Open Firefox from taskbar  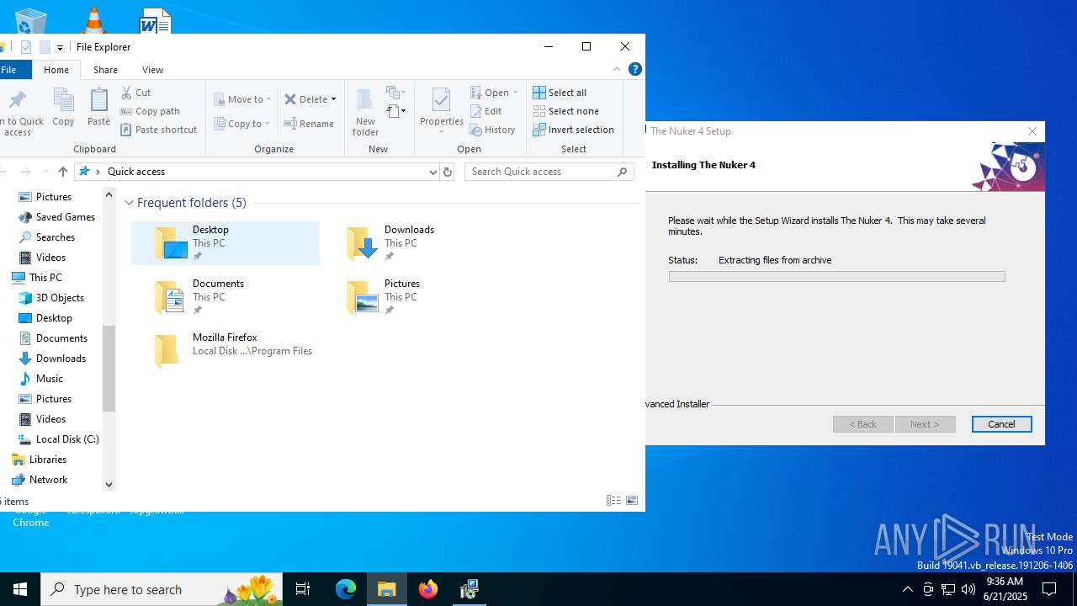[428, 589]
